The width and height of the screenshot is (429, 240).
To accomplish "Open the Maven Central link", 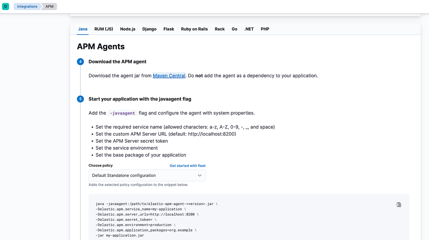I will (x=169, y=76).
